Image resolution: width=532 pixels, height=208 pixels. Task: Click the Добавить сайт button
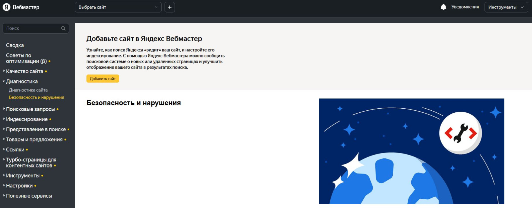click(103, 79)
